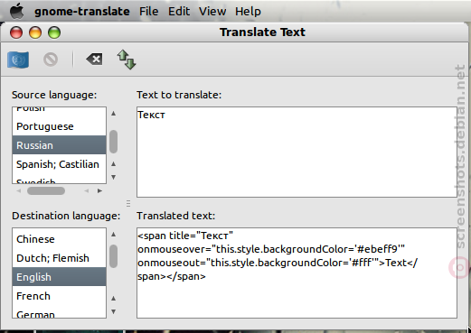Click the Clear text backspace icon

94,59
